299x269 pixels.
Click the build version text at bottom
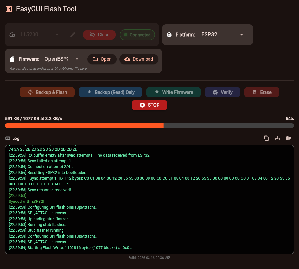[149, 258]
